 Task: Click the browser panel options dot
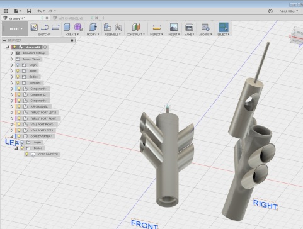click(x=72, y=40)
